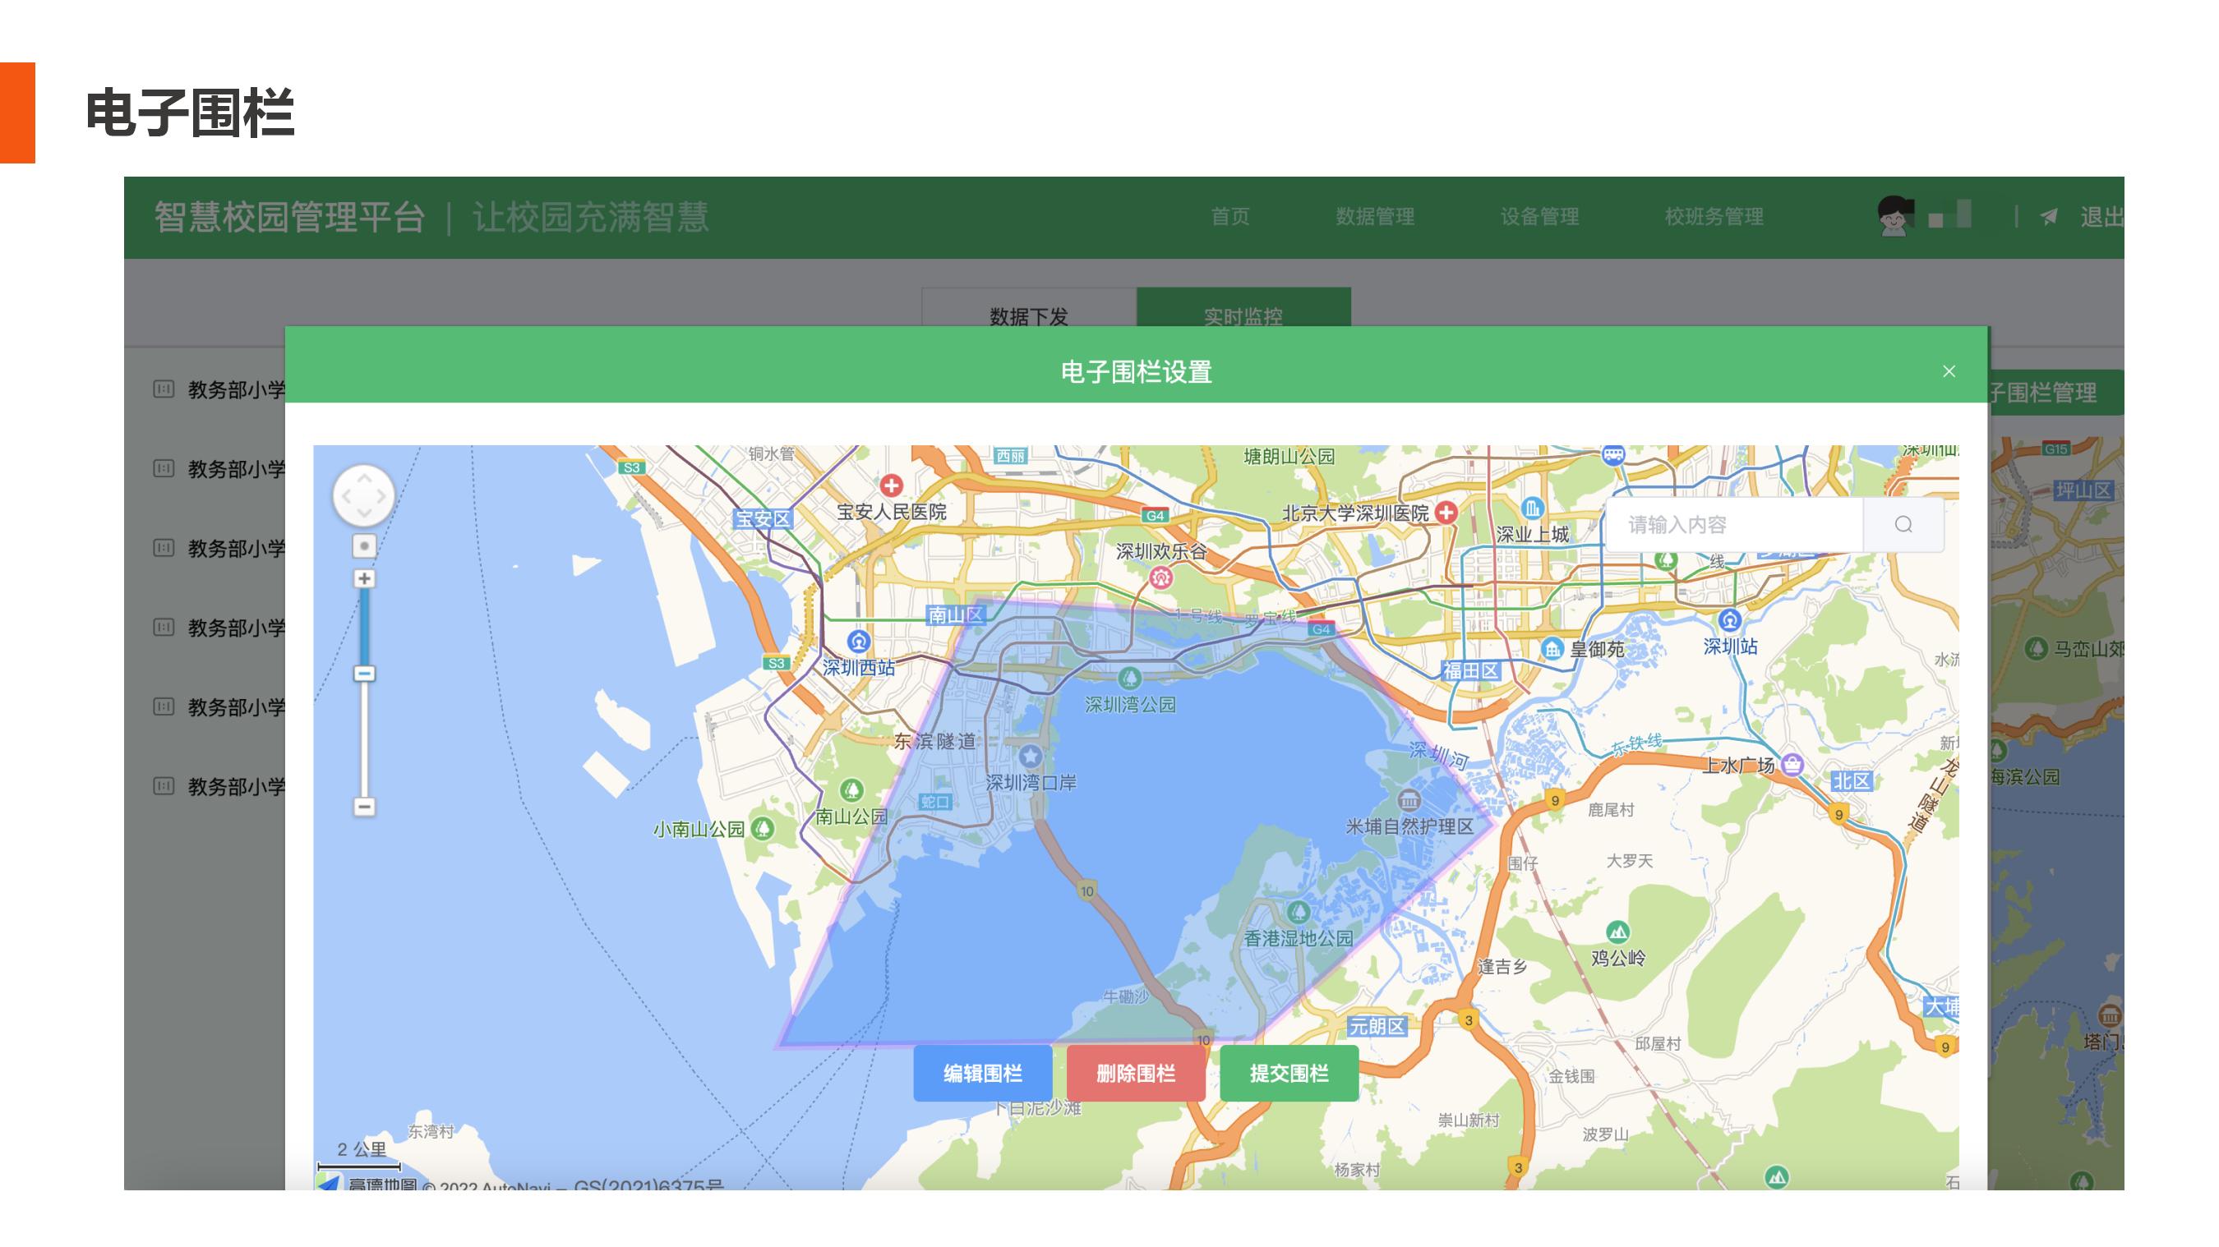Zoom out with the minus icon
Viewport: 2219px width, 1247px height.
364,807
